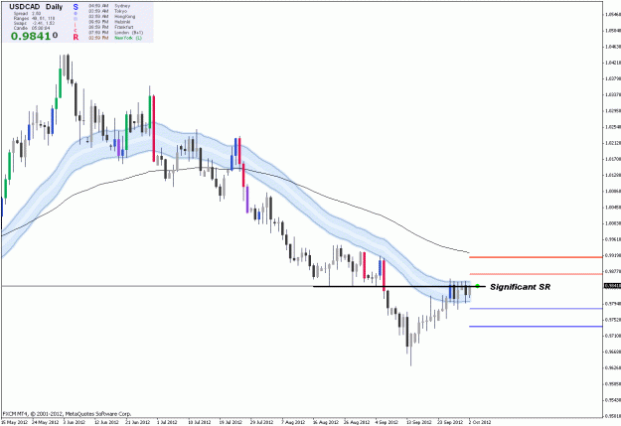Click the Spread value row
The width and height of the screenshot is (621, 426).
28,14
